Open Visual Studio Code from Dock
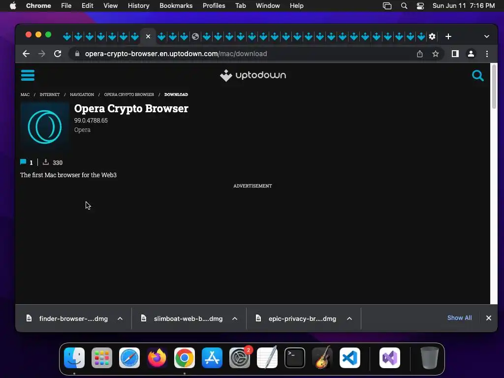The height and width of the screenshot is (378, 504). pos(350,358)
